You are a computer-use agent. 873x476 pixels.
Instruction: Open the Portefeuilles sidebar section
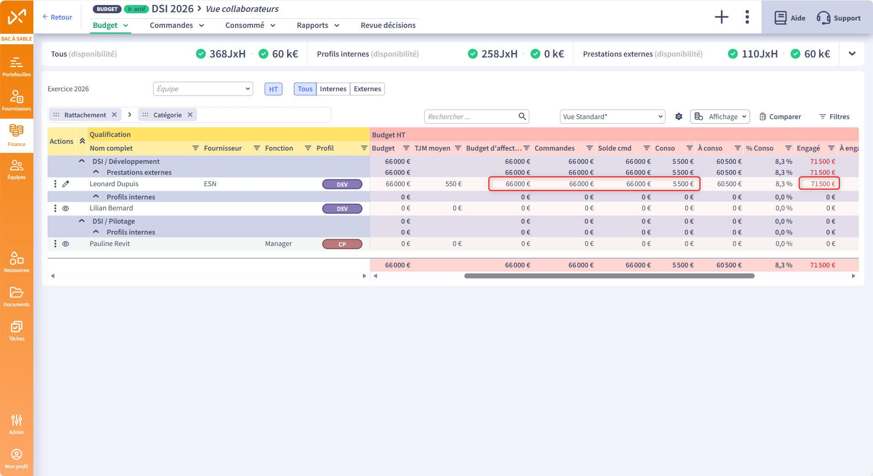pyautogui.click(x=16, y=66)
